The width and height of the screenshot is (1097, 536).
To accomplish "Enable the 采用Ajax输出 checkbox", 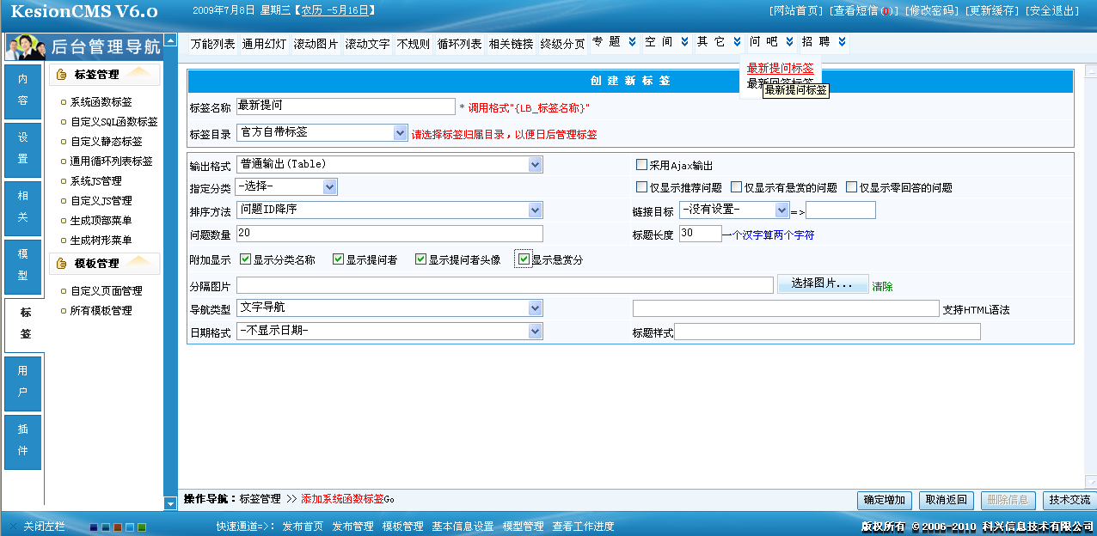I will 641,165.
